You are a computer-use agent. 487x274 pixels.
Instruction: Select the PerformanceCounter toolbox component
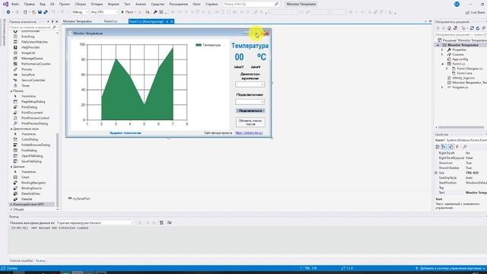(x=36, y=64)
